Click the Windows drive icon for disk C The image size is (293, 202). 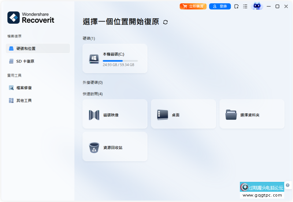pyautogui.click(x=94, y=59)
